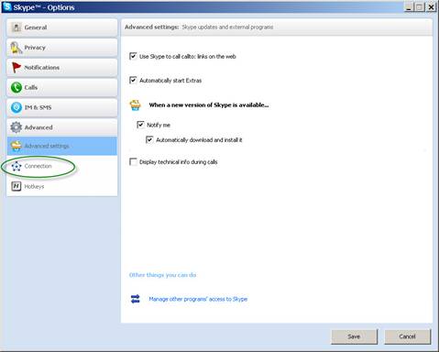Click the General section icon
The image size is (439, 352).
(16, 27)
